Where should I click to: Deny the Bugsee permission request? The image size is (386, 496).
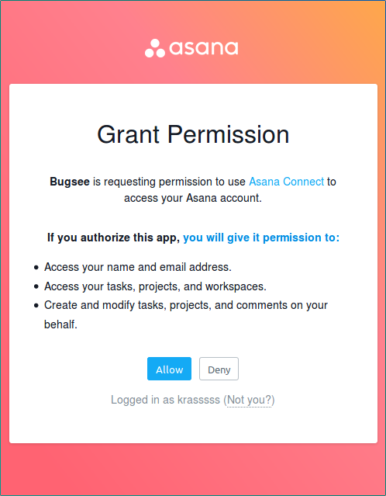coord(219,369)
